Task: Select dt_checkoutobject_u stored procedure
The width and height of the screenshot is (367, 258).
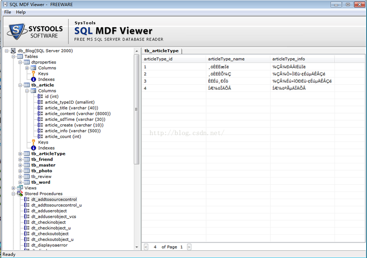Action: pyautogui.click(x=52, y=239)
